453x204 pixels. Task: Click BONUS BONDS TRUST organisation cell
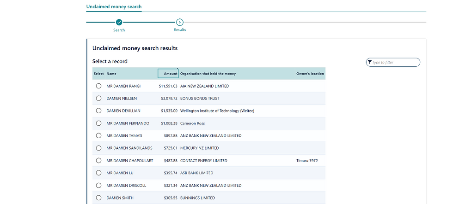pos(200,99)
